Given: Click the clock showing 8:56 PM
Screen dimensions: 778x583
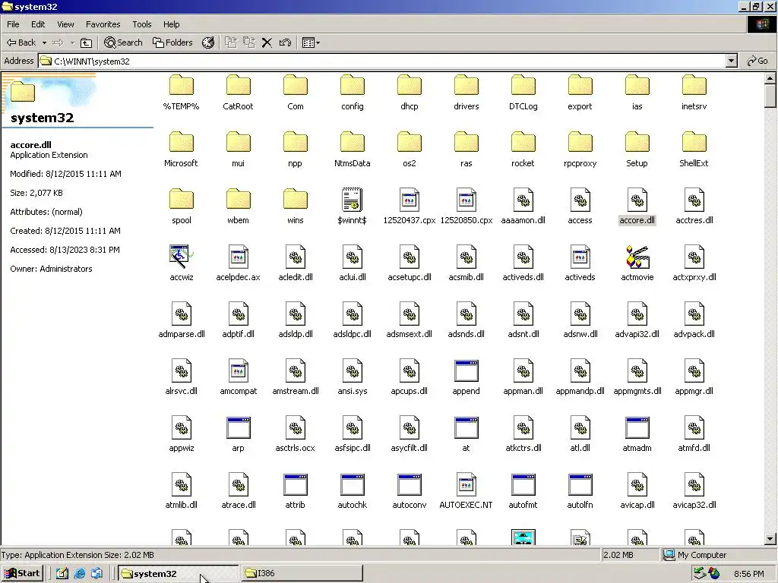Looking at the screenshot, I should point(748,574).
